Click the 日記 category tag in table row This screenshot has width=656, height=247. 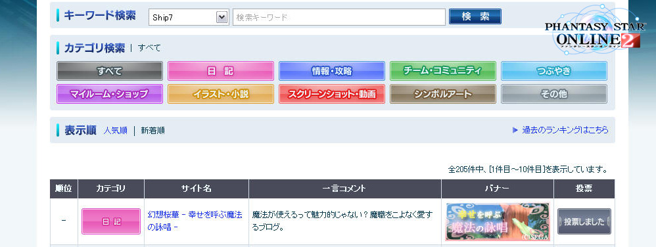111,221
